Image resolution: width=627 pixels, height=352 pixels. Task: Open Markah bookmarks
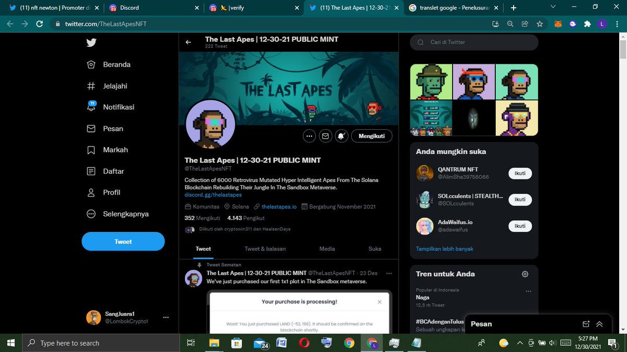(107, 150)
